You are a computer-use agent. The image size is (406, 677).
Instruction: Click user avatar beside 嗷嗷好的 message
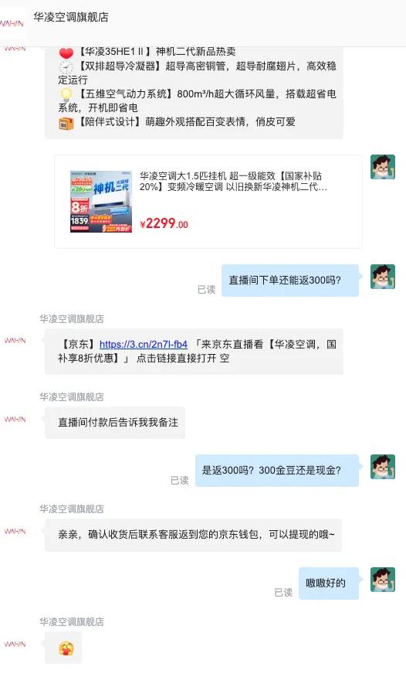tap(383, 580)
